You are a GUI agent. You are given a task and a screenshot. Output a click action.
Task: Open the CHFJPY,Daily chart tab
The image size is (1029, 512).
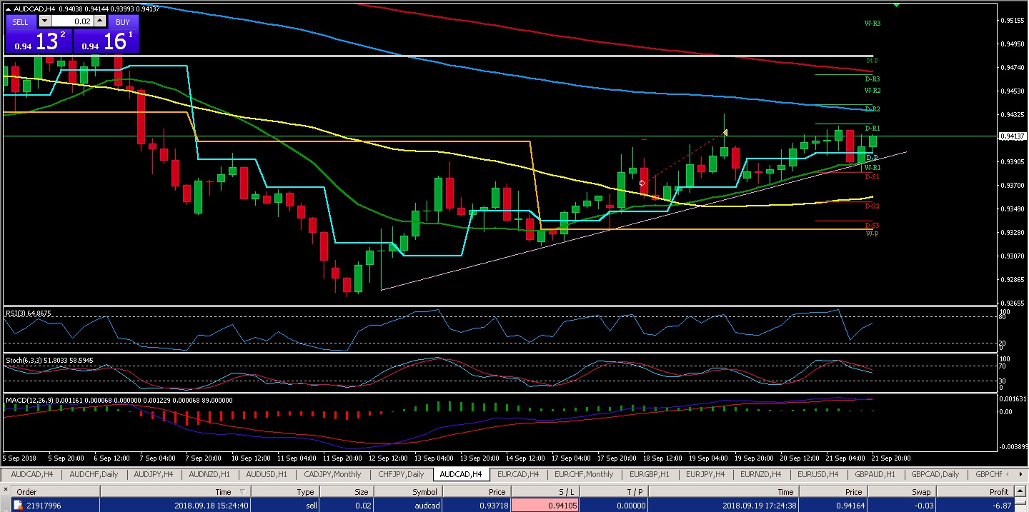pyautogui.click(x=401, y=474)
